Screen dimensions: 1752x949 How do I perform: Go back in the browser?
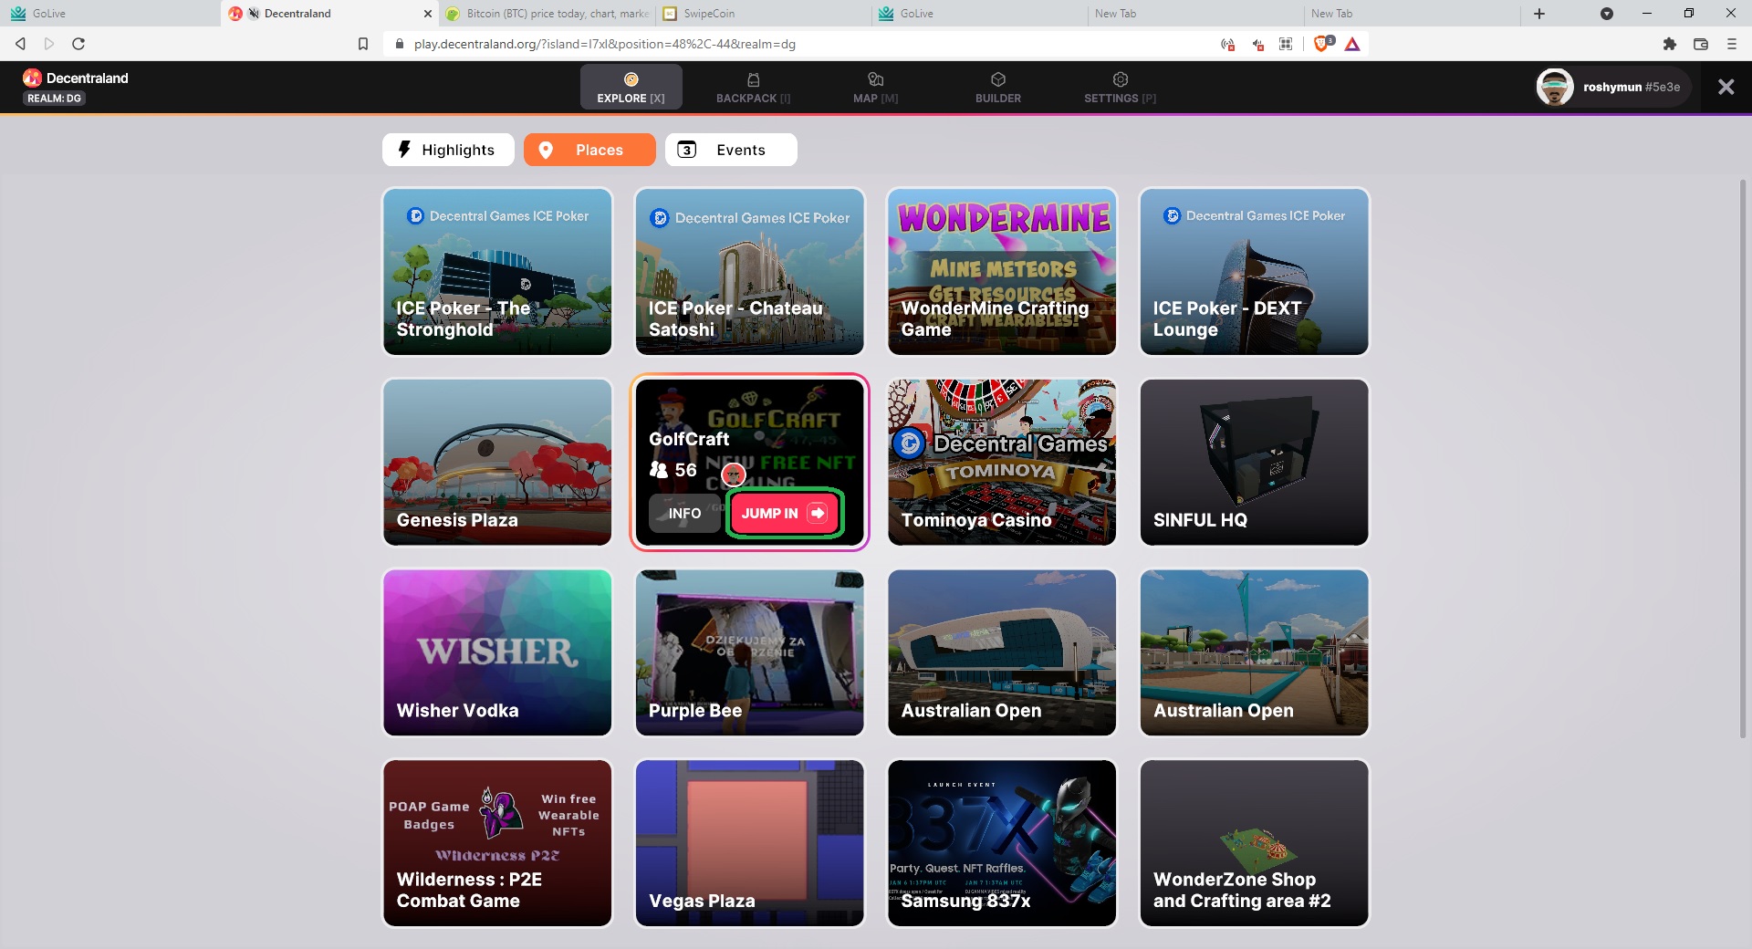(x=20, y=44)
